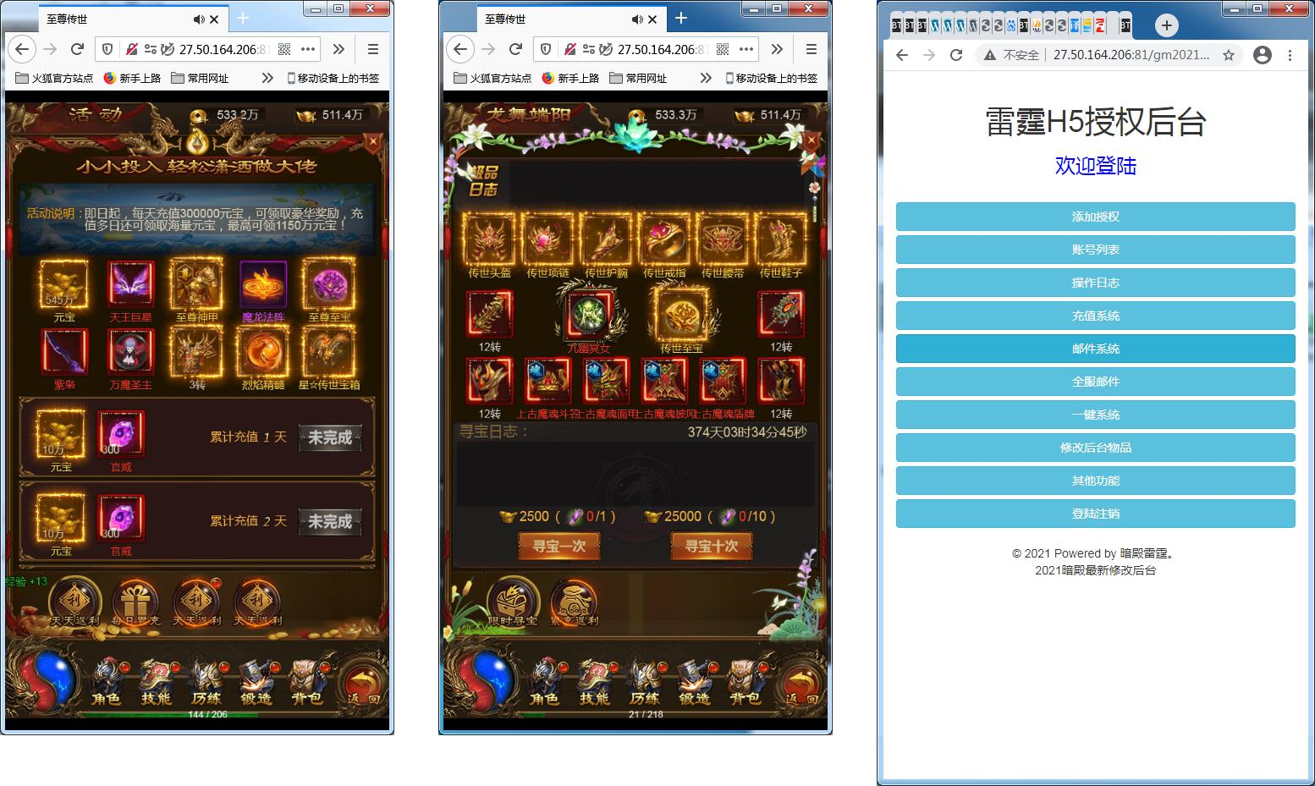Toggle tracking protection shield in 龙舞端阳 window

tap(546, 49)
